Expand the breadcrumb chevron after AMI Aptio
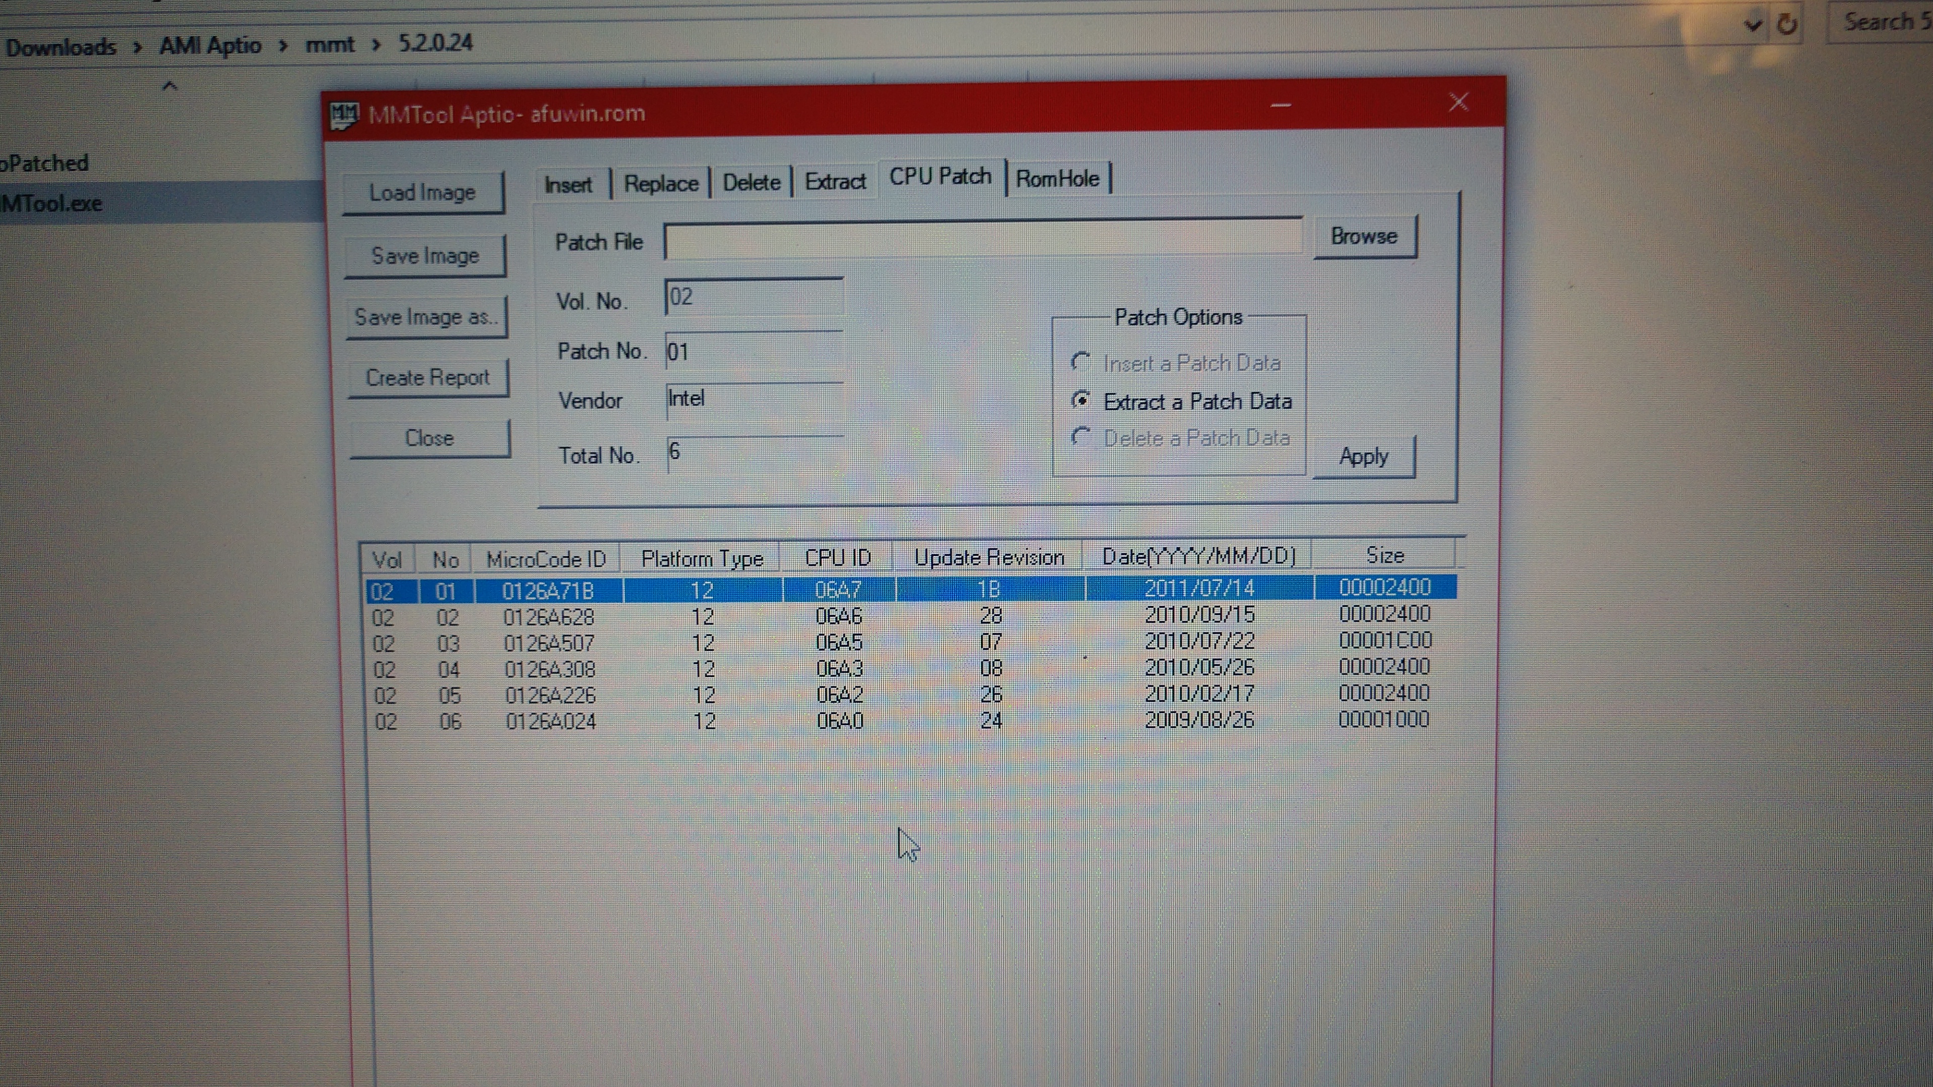 coord(283,46)
